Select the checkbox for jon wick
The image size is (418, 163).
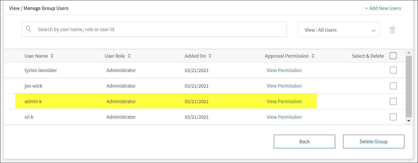click(x=393, y=86)
